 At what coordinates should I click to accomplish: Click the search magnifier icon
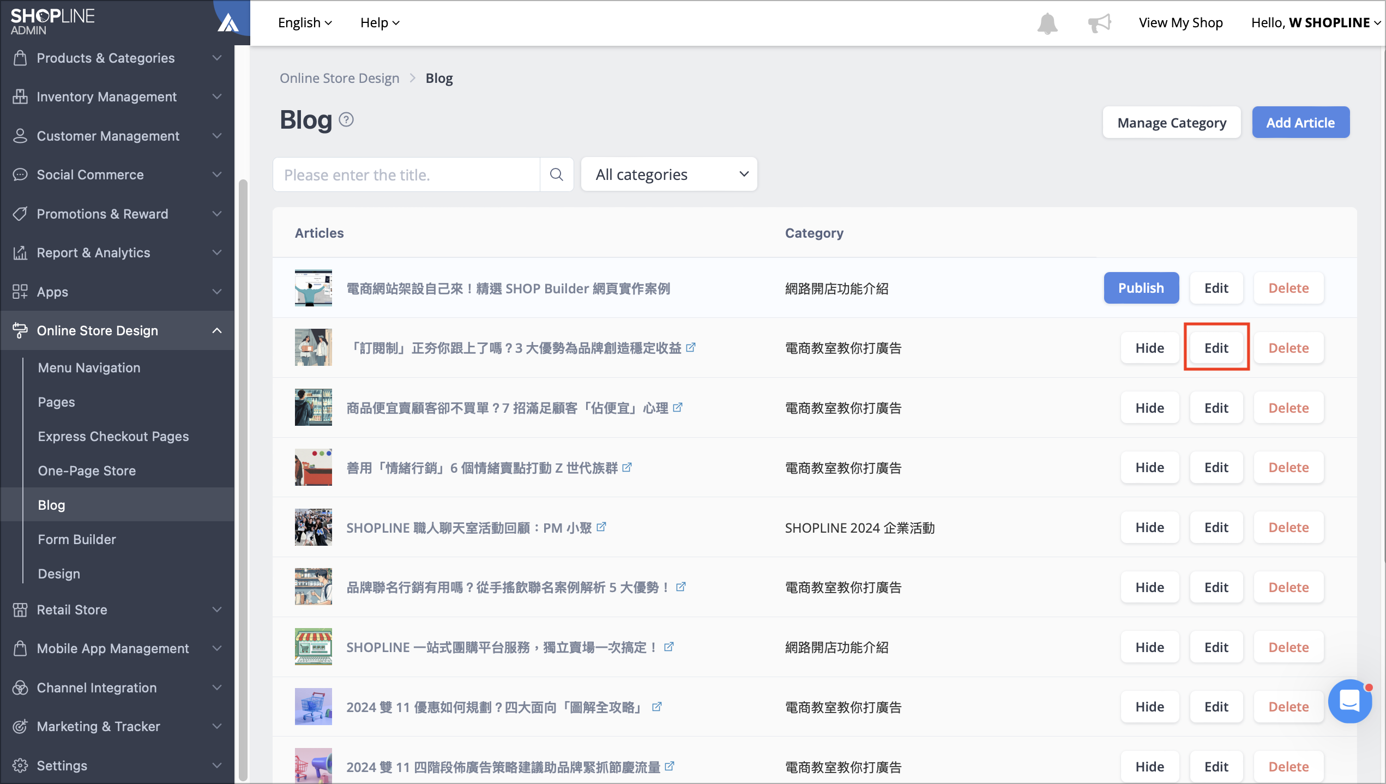[557, 174]
